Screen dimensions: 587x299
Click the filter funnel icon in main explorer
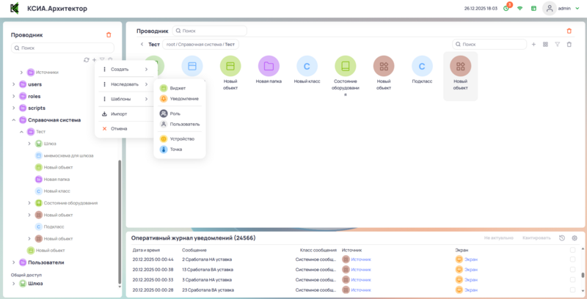point(557,45)
